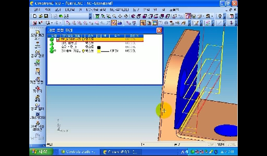The height and width of the screenshot is (156, 267).
Task: Save using the floppy disk icon
Action: tap(46, 16)
